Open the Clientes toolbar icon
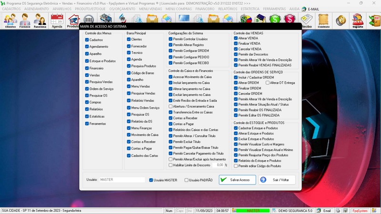Screen dimensions: 381x214 10,20
